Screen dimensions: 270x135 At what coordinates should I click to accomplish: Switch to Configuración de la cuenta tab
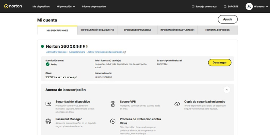(x=97, y=30)
